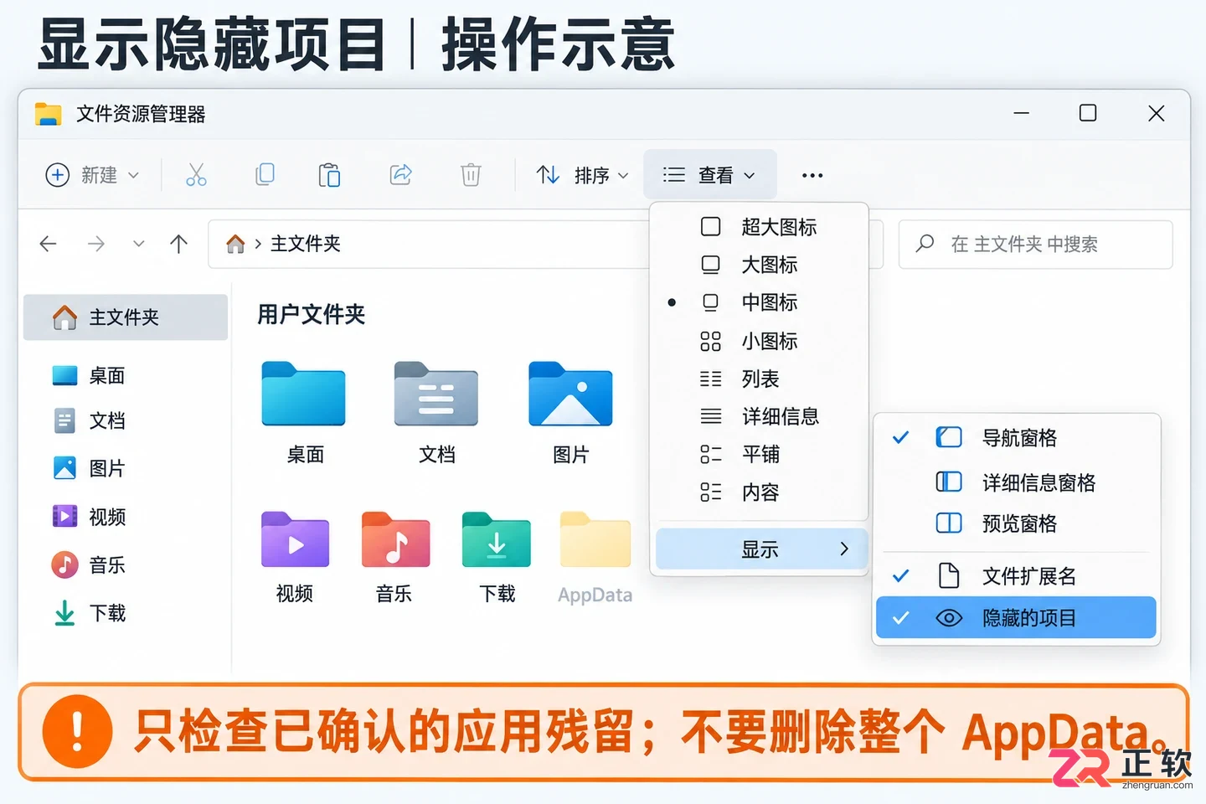Open the 桌面 folder in main pane

coord(304,413)
